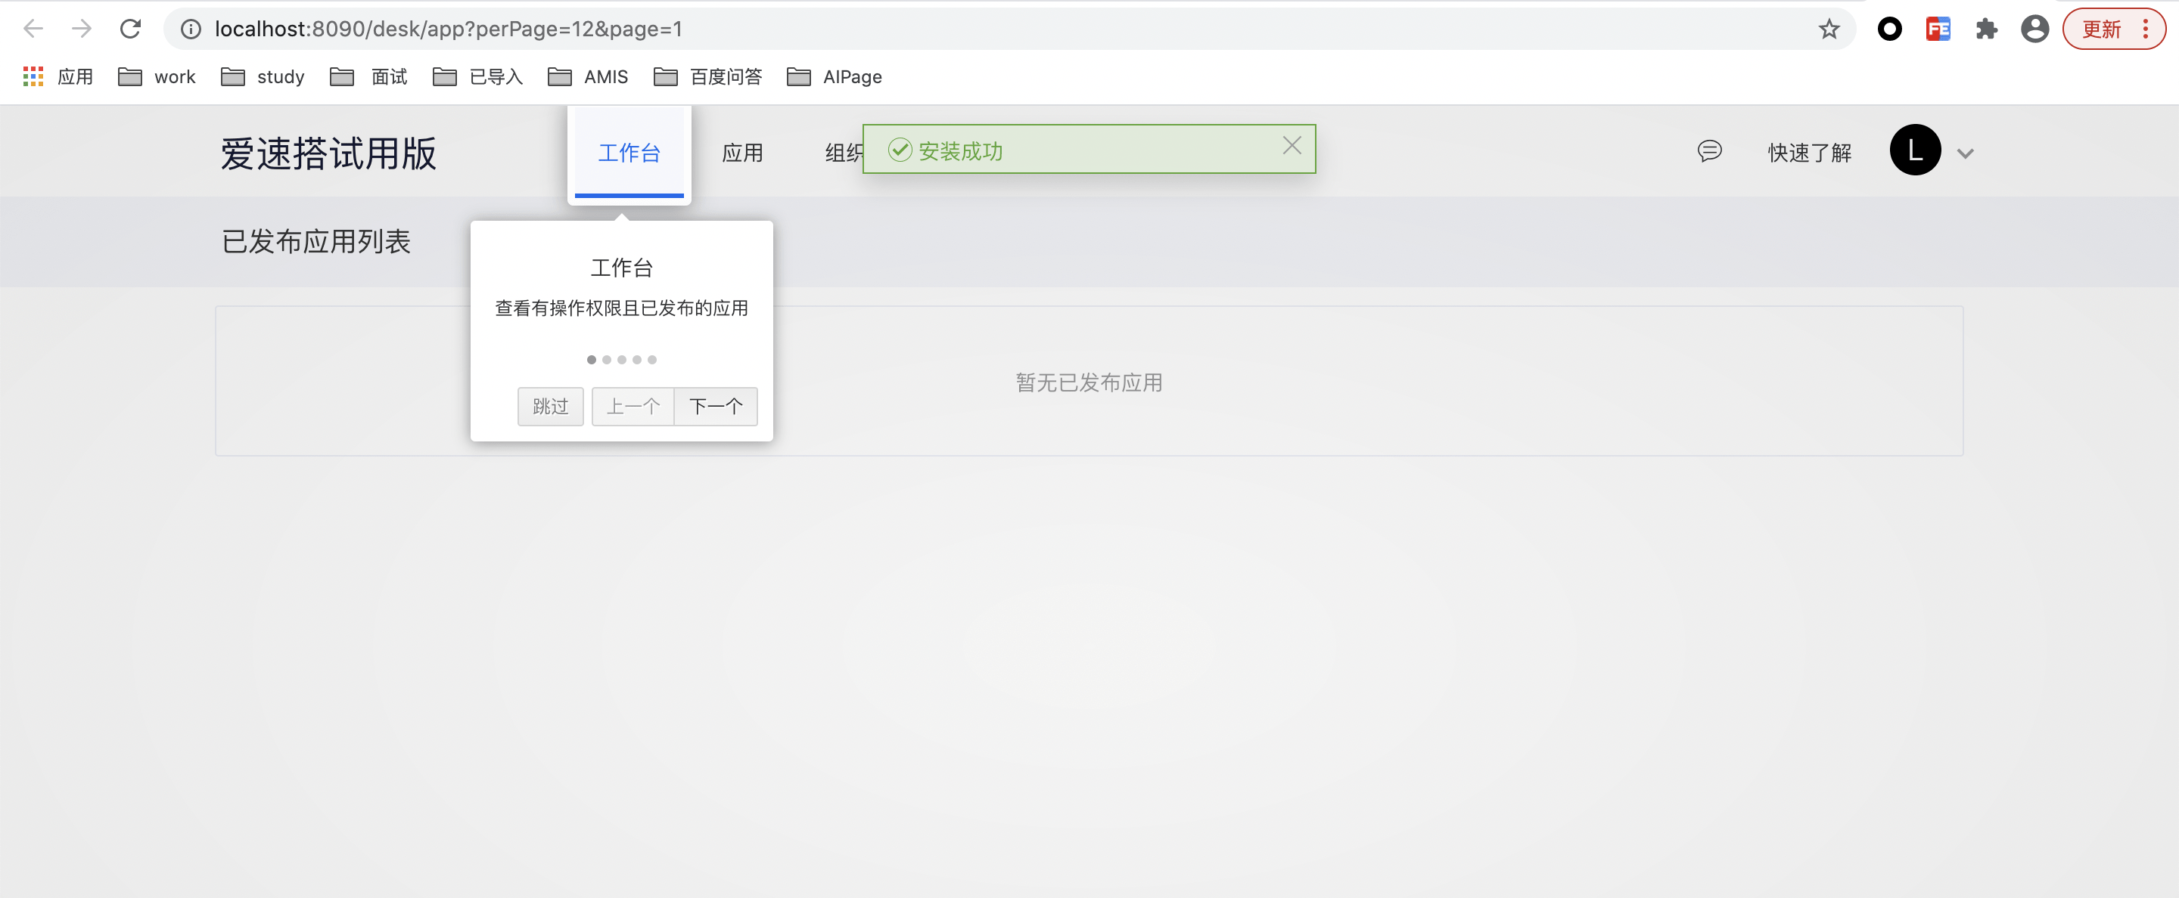This screenshot has width=2179, height=898.
Task: Click 跳过 to skip the guide
Action: [550, 407]
